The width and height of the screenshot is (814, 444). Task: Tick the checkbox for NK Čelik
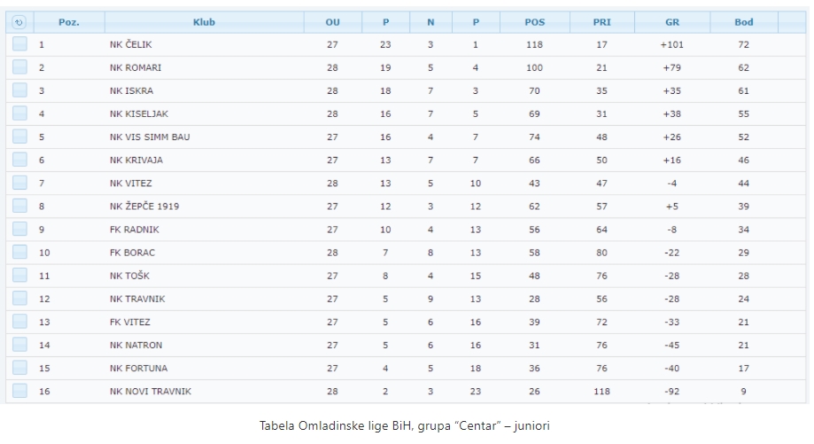click(19, 44)
